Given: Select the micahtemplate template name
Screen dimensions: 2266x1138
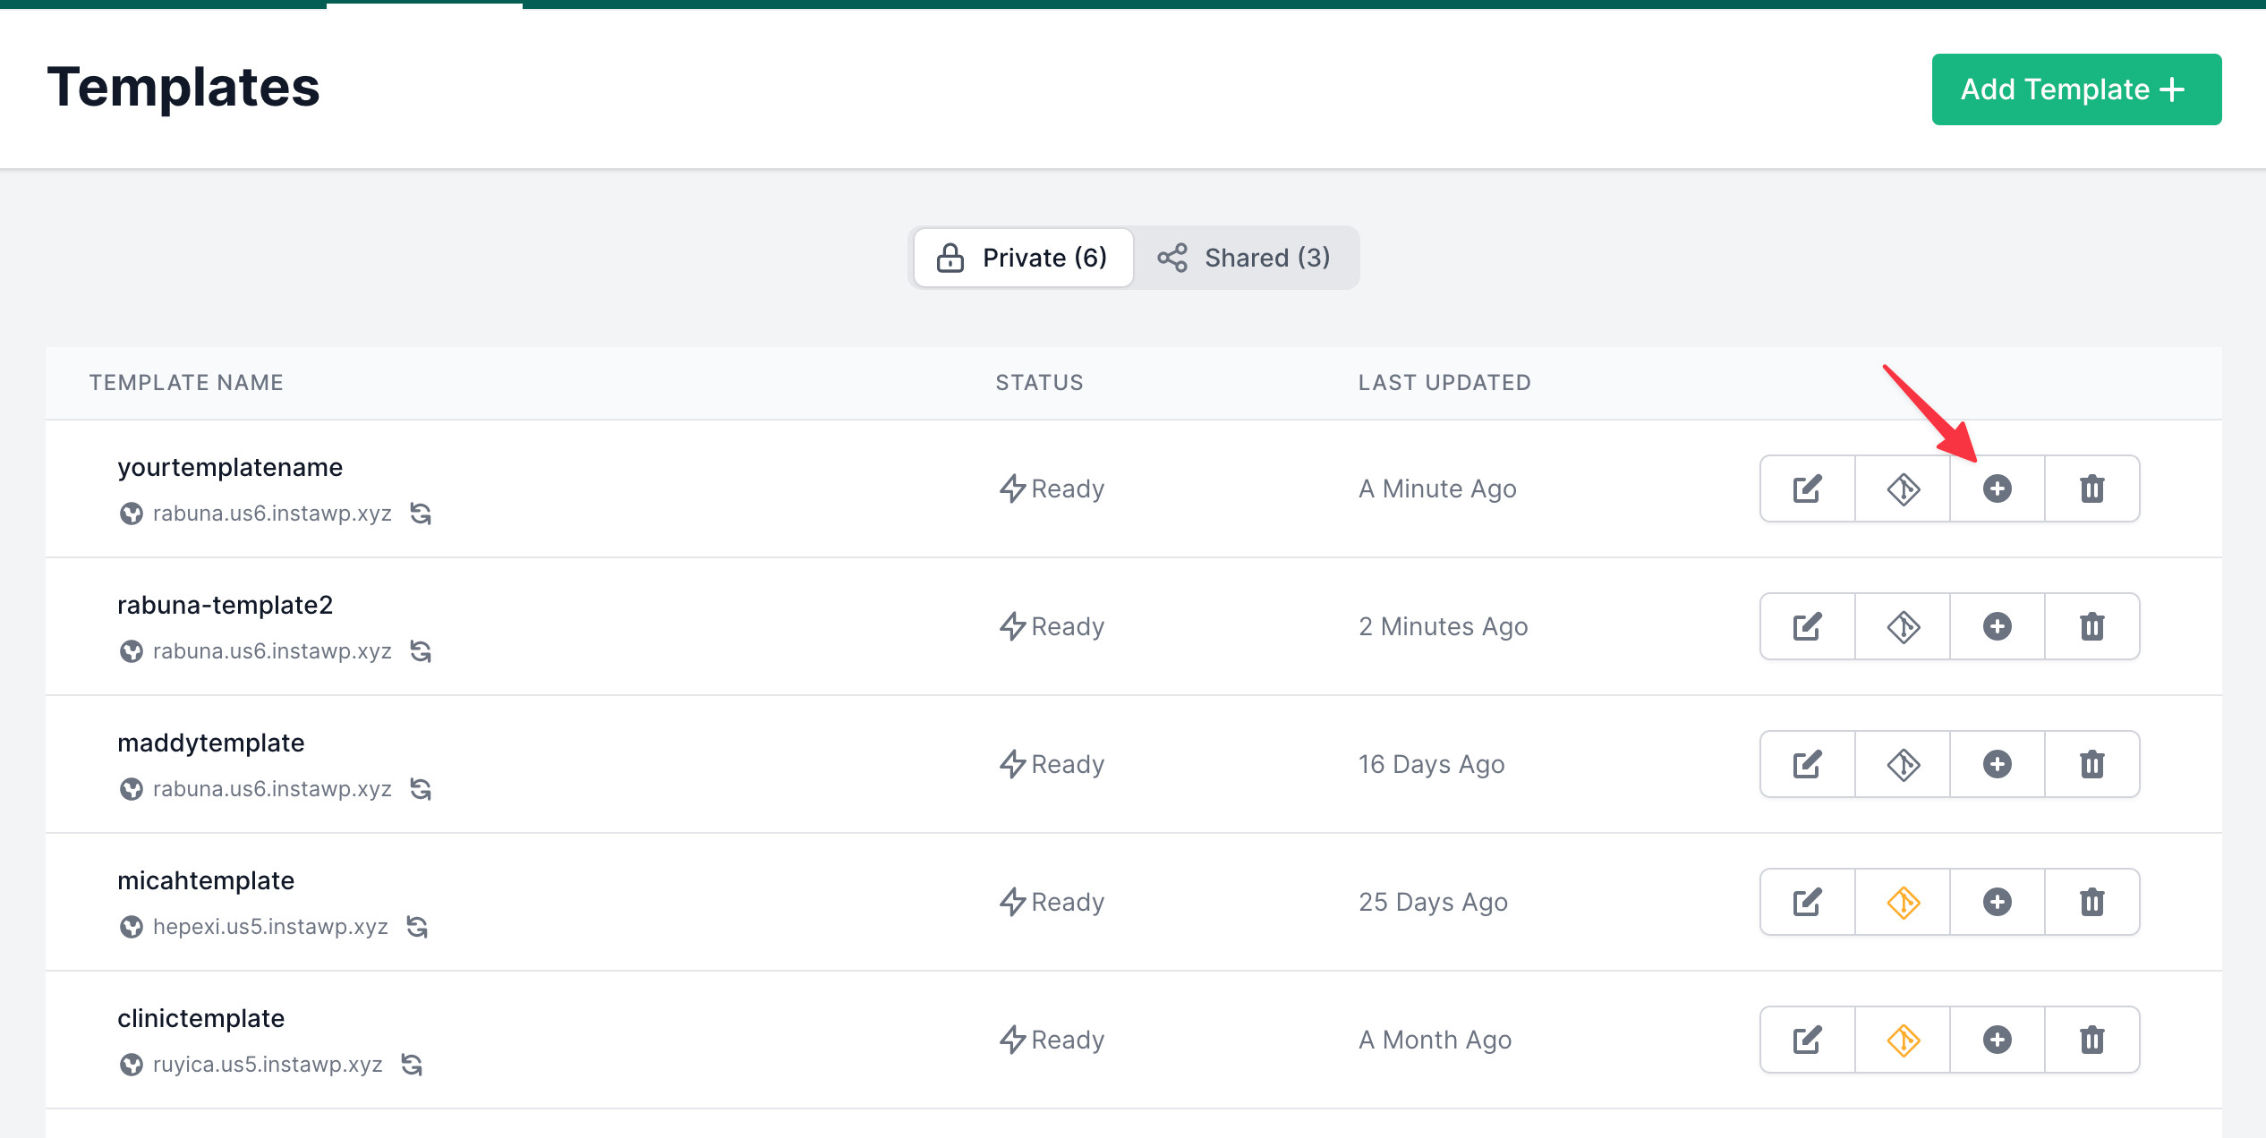Looking at the screenshot, I should (x=206, y=880).
